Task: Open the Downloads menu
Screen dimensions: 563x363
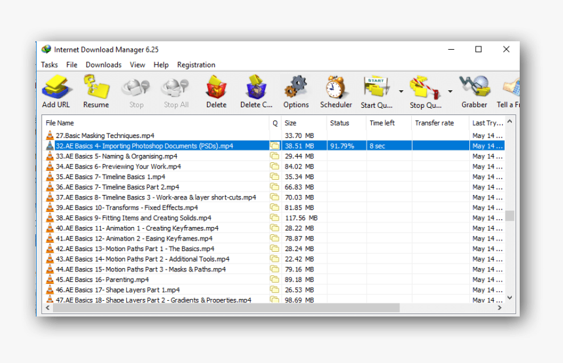Action: 103,65
